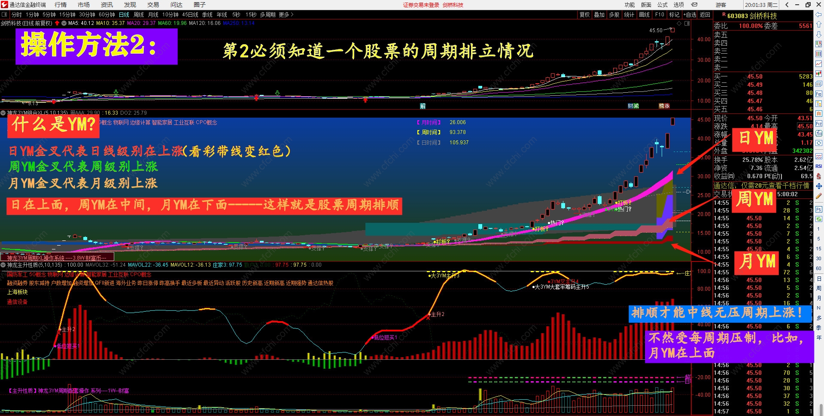Open the 证券交易未登录 login link

421,5
